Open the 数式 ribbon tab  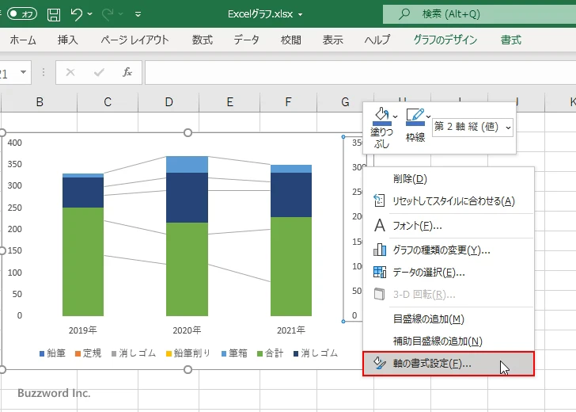202,40
